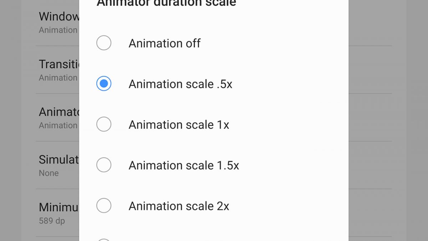Tap the "Animation scale .5x" label text
Screen dimensions: 428x241
180,84
